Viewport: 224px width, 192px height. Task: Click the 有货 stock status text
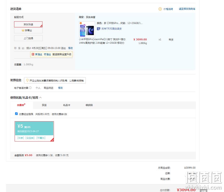(x=171, y=40)
